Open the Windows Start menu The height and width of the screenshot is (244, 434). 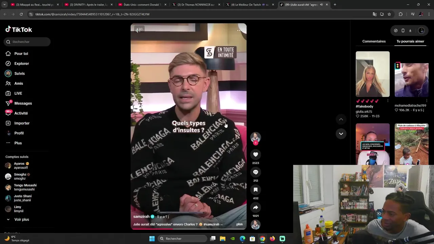pos(152,239)
